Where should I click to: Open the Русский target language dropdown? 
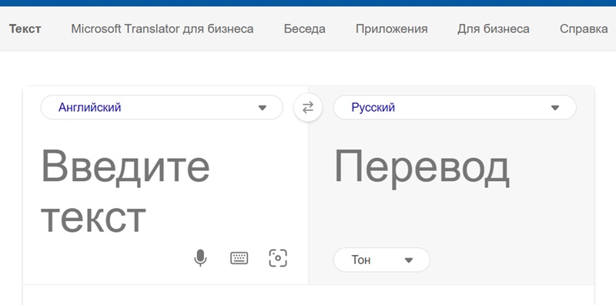tap(454, 107)
